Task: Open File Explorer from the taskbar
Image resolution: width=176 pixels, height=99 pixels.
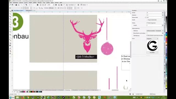Action: click(x=18, y=97)
